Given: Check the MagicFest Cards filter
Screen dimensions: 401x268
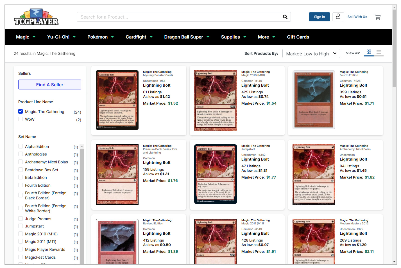Looking at the screenshot, I should (x=21, y=257).
